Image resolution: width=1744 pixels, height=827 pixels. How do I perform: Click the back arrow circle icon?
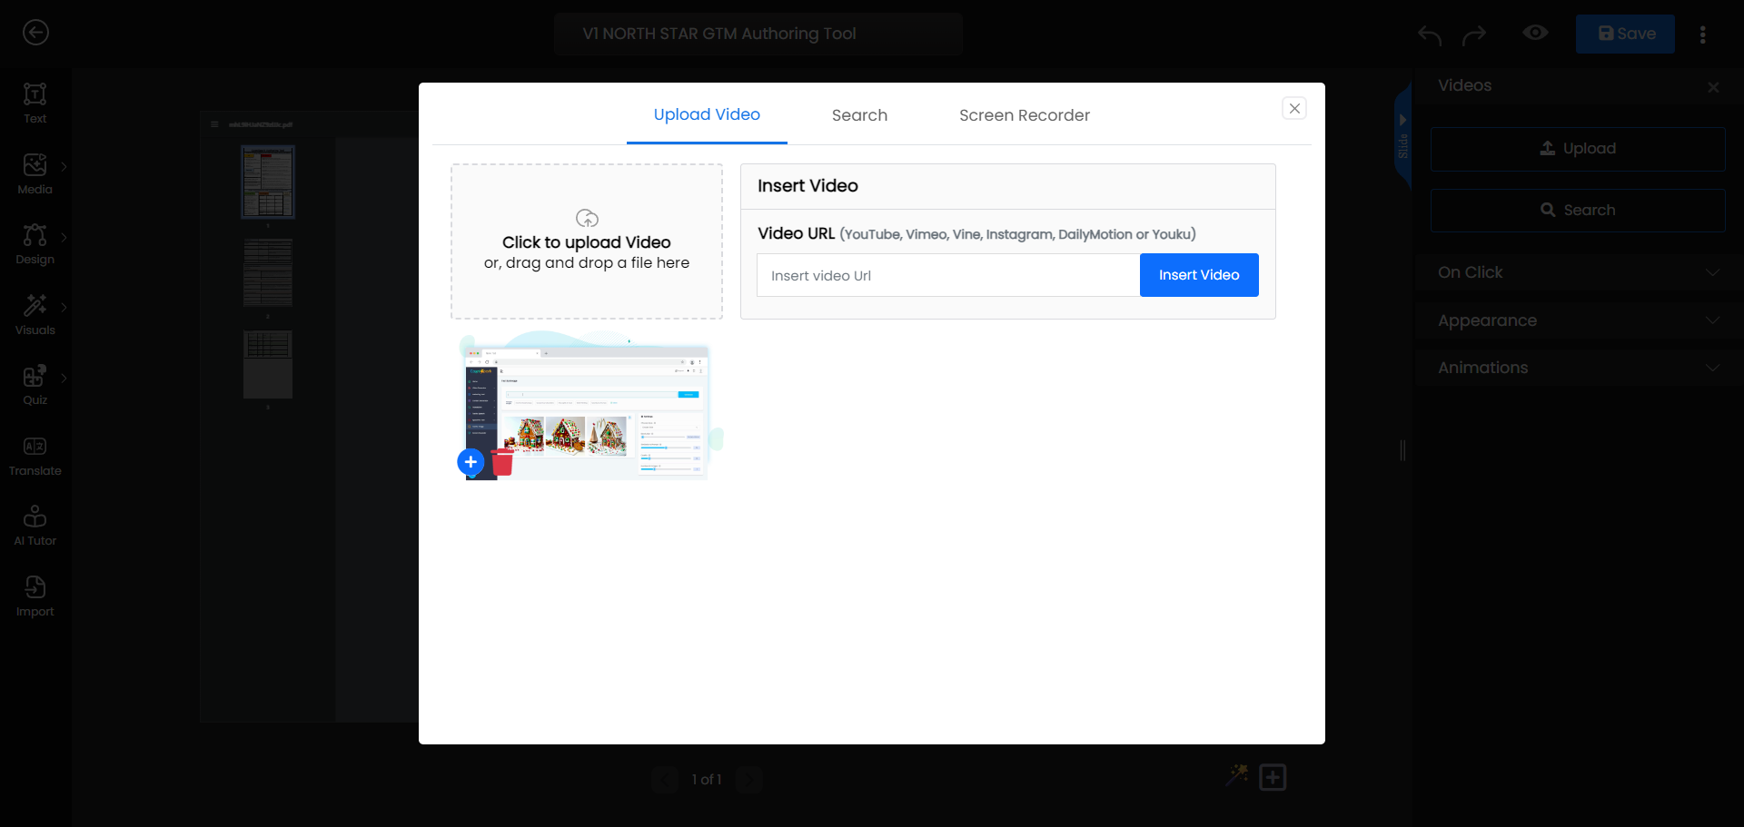pyautogui.click(x=35, y=33)
